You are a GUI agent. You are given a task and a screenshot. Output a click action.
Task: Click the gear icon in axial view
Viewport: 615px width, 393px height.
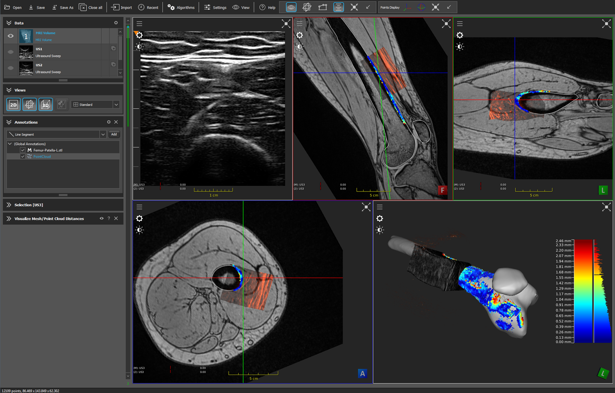pyautogui.click(x=140, y=218)
